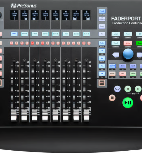The image size is (142, 153).
Task: Switch to Pan fader mode
Action: pos(102,34)
